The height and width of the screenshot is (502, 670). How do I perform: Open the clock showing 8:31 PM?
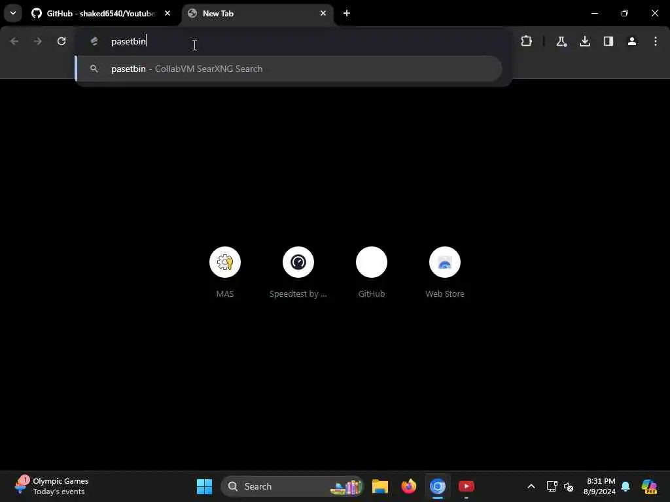(601, 486)
